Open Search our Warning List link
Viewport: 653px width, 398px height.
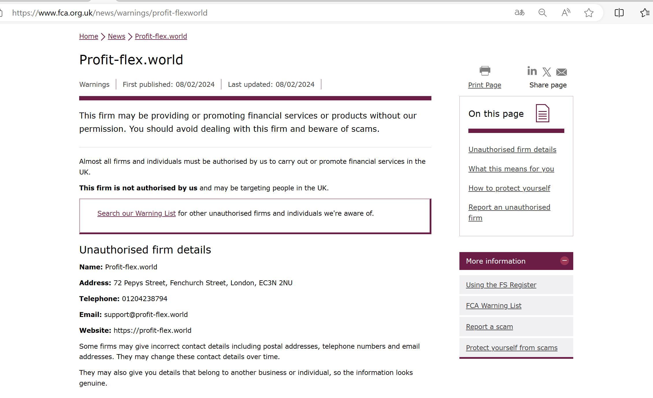[136, 213]
